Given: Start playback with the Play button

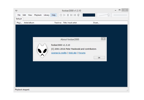Looking at the screenshot, I should [64, 15].
